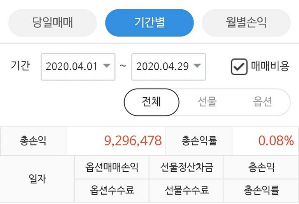Select the 옵션 filter option
299x204 pixels.
[x=262, y=102]
